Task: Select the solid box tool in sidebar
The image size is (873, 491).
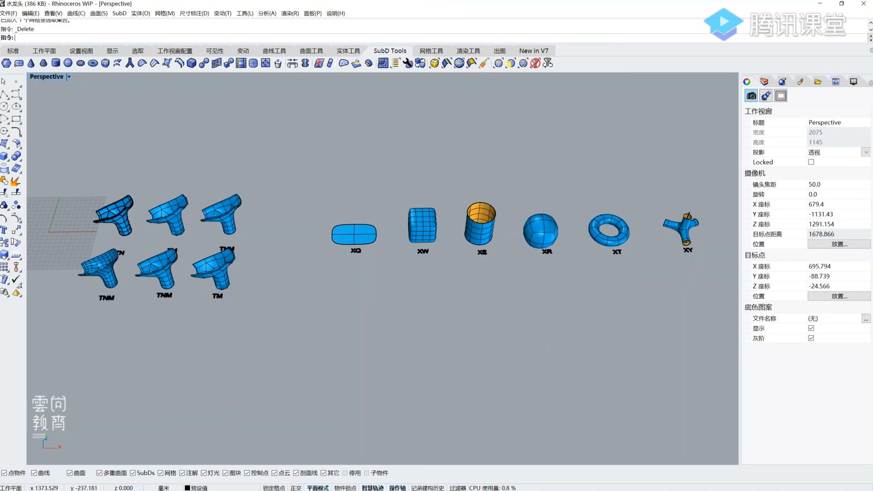Action: (x=4, y=156)
